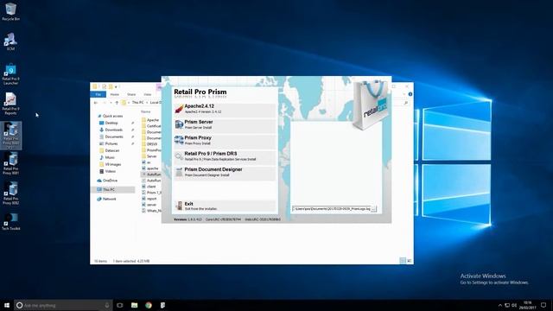Open the recent locations dropdown arrow
Viewport: 553px width, 311px height.
click(111, 103)
